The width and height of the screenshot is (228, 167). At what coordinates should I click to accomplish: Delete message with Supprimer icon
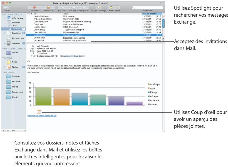(x=34, y=8)
